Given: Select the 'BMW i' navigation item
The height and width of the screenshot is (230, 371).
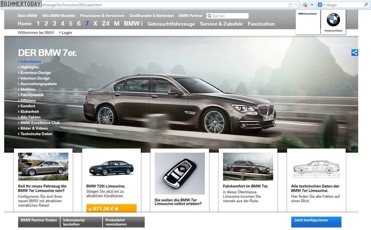Looking at the screenshot, I should click(133, 24).
